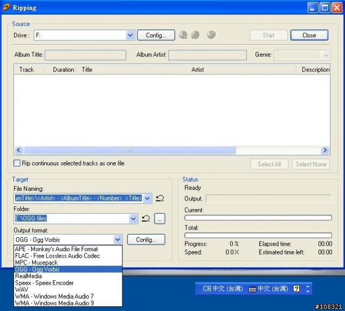
Task: Expand the Drive dropdown
Action: pyautogui.click(x=130, y=35)
